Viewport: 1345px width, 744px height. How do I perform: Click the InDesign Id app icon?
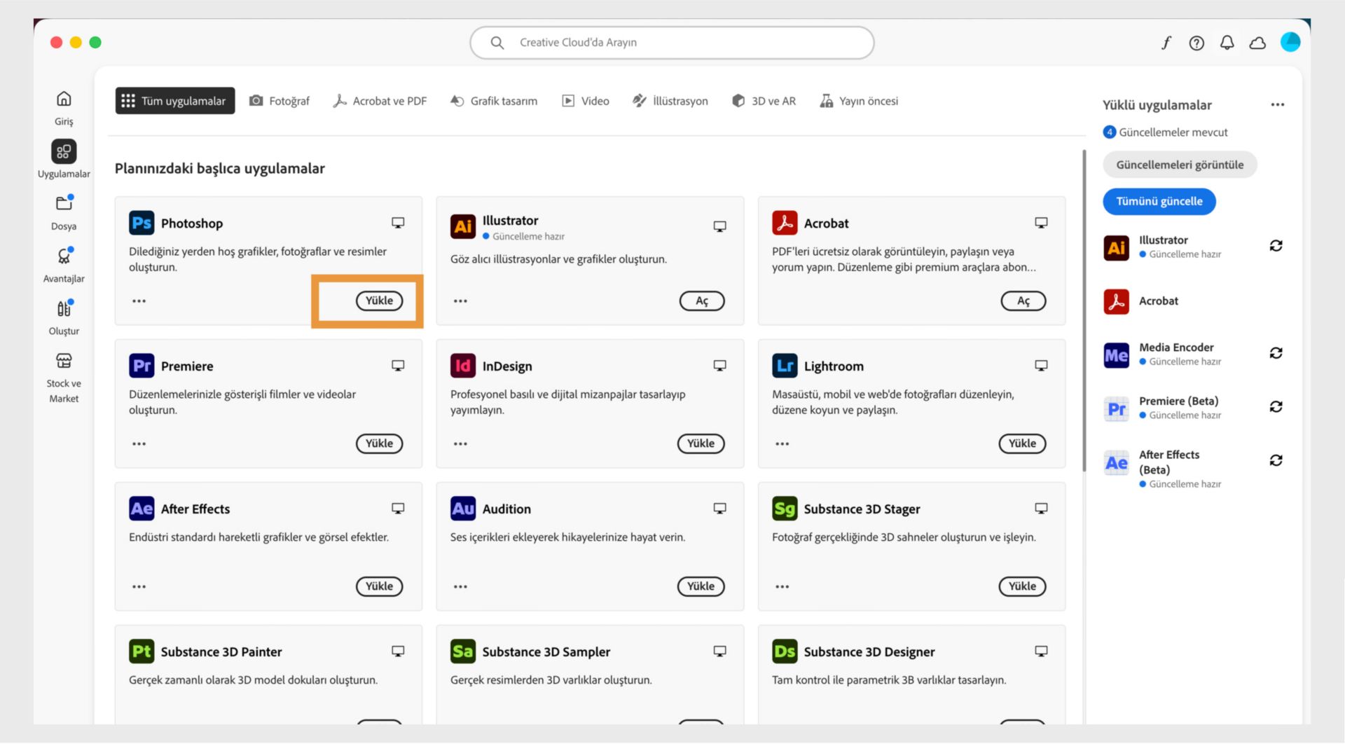tap(463, 366)
